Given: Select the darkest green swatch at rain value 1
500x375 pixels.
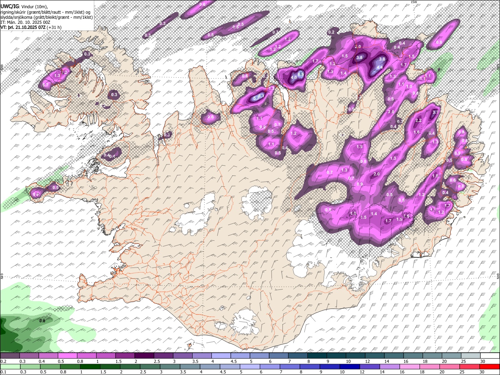Looking at the screenshot, I should tap(90, 366).
